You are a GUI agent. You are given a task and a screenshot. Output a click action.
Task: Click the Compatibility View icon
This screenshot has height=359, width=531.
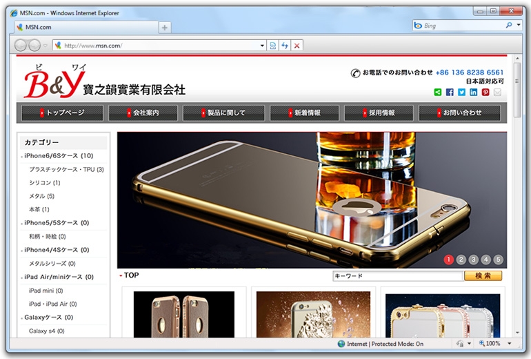[273, 46]
